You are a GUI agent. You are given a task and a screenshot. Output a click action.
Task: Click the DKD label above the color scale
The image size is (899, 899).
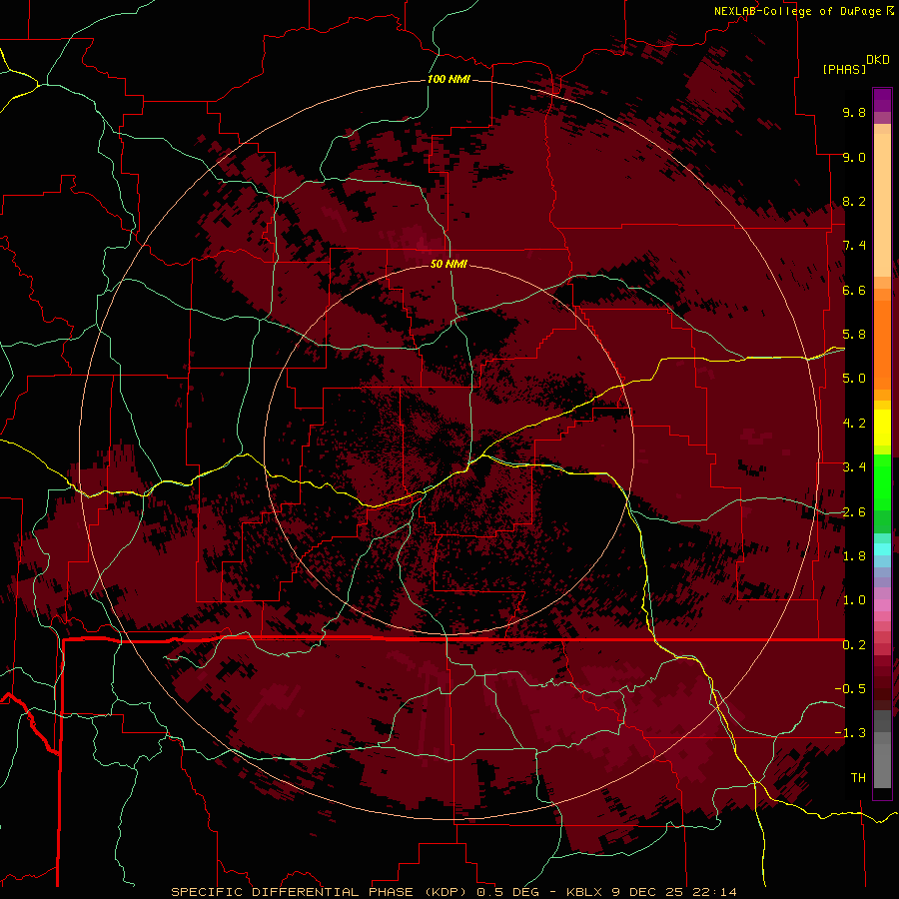(878, 60)
